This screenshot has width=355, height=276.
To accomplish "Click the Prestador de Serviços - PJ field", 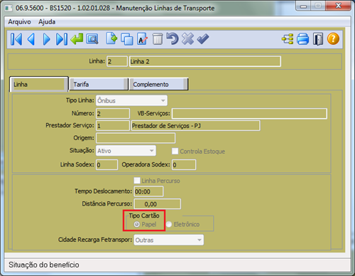I will coord(195,126).
